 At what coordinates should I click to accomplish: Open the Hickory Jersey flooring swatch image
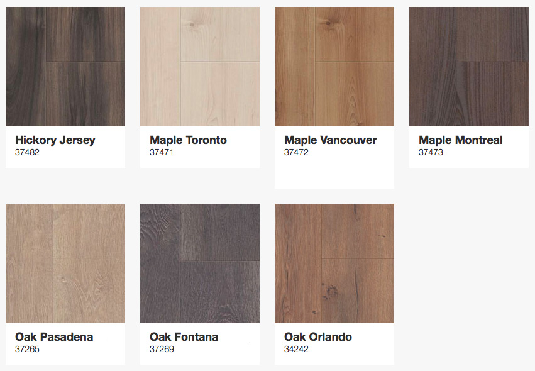tap(65, 67)
